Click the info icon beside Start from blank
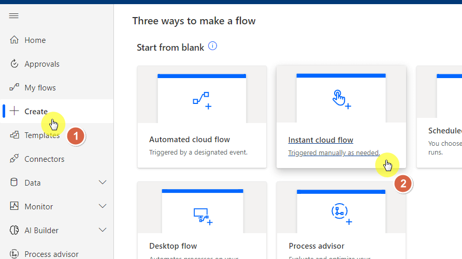Viewport: 462px width, 259px height. coord(213,46)
